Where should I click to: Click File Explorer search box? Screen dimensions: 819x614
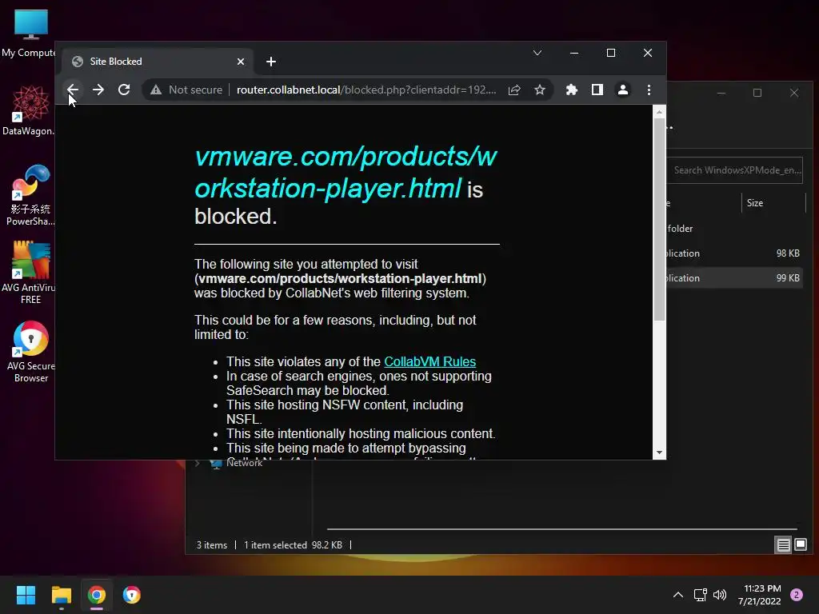735,170
